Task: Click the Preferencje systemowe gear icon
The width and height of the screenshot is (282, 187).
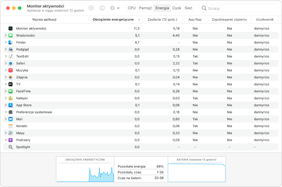Action: [11, 112]
